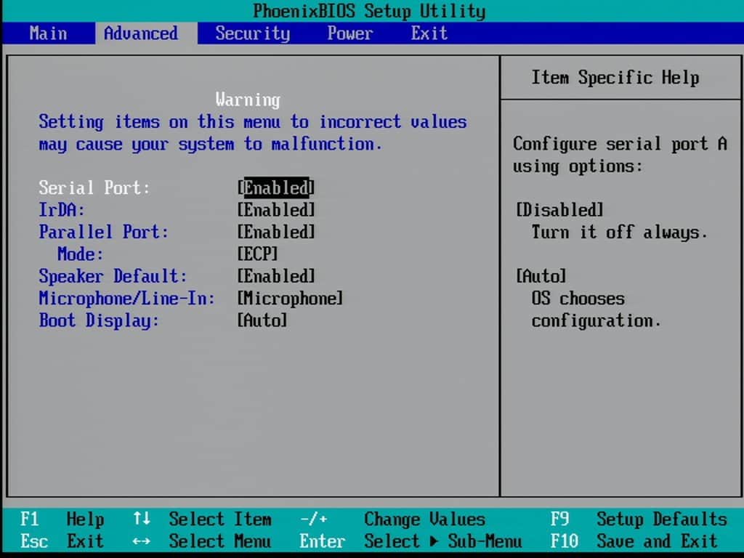This screenshot has width=744, height=558.
Task: Select Boot Display Auto value
Action: pos(262,320)
